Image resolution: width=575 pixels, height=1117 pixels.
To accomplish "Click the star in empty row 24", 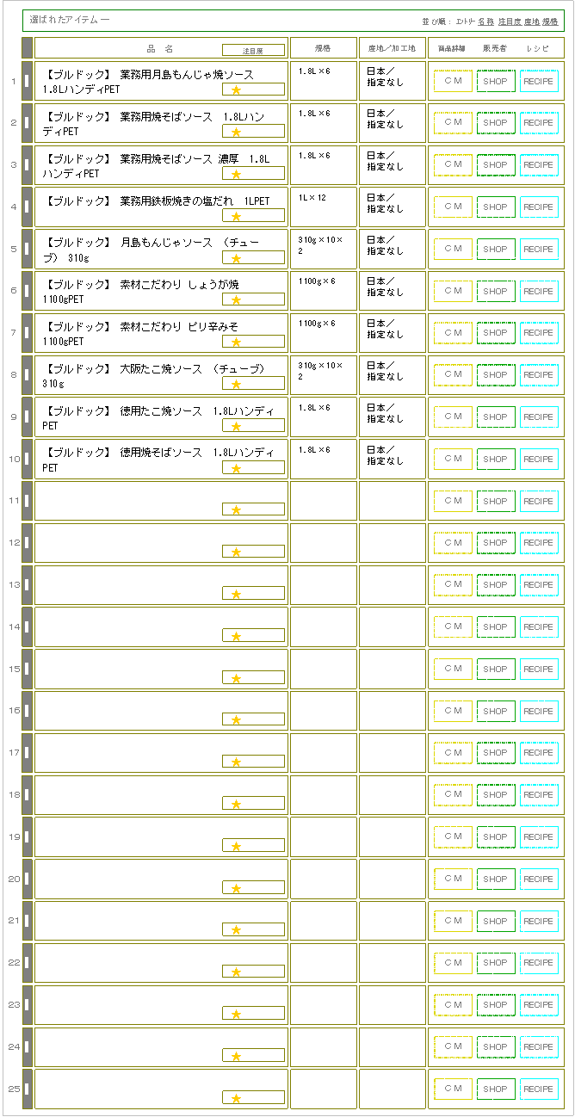I will (236, 1057).
